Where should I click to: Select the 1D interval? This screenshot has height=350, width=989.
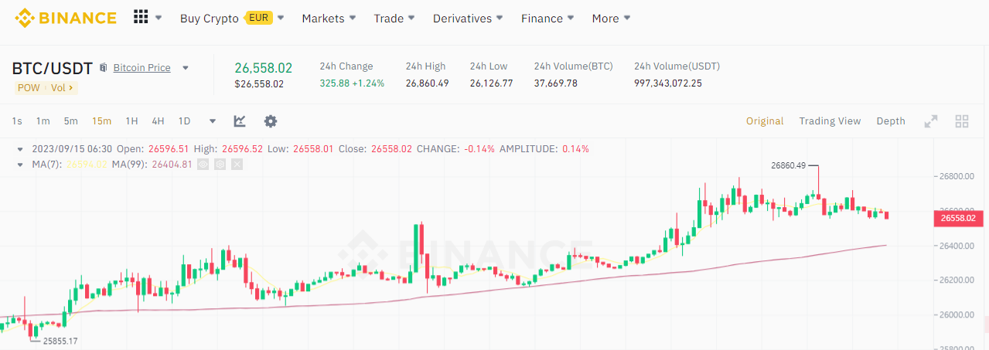[x=184, y=121]
